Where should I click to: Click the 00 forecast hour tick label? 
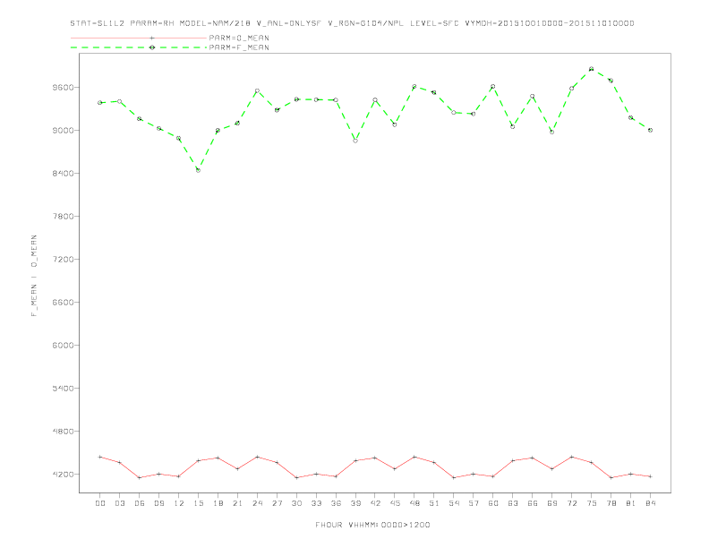pos(100,503)
